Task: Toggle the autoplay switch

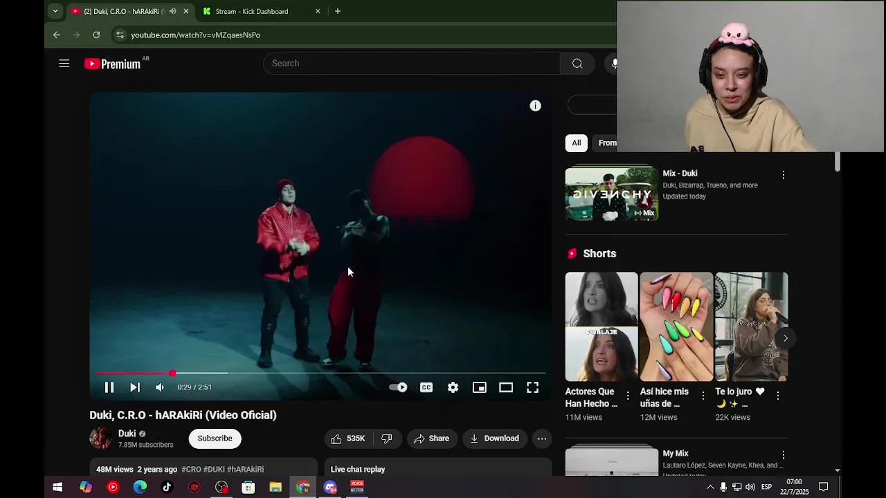Action: (398, 387)
